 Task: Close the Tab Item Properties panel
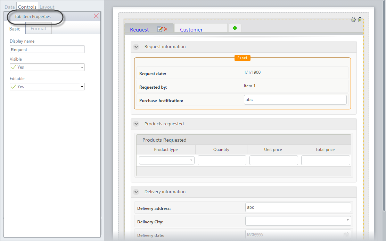click(x=96, y=16)
